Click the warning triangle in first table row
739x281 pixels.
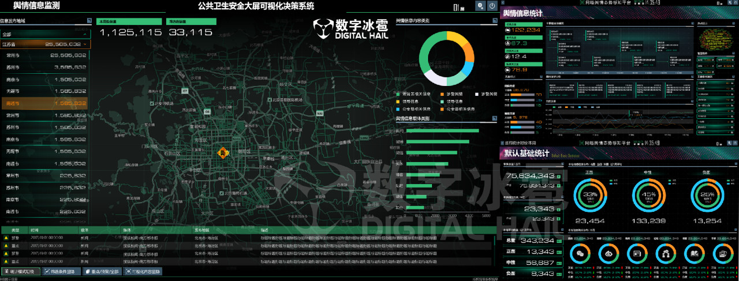(x=5, y=237)
